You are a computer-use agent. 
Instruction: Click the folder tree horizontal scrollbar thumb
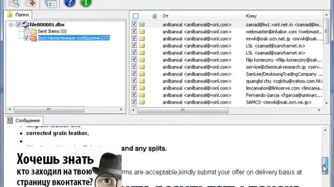(49, 110)
